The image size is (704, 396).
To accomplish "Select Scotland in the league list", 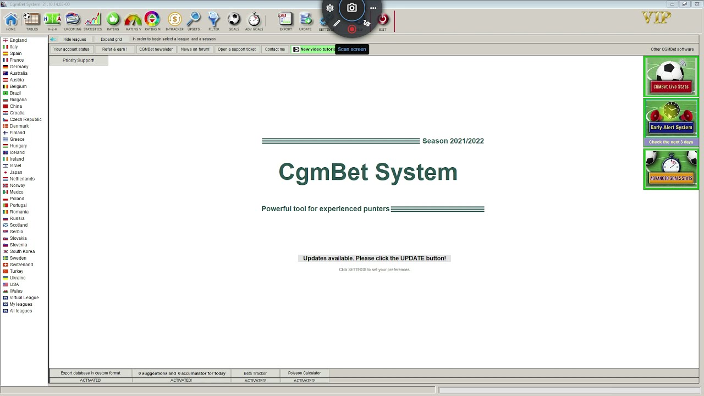I will (18, 225).
